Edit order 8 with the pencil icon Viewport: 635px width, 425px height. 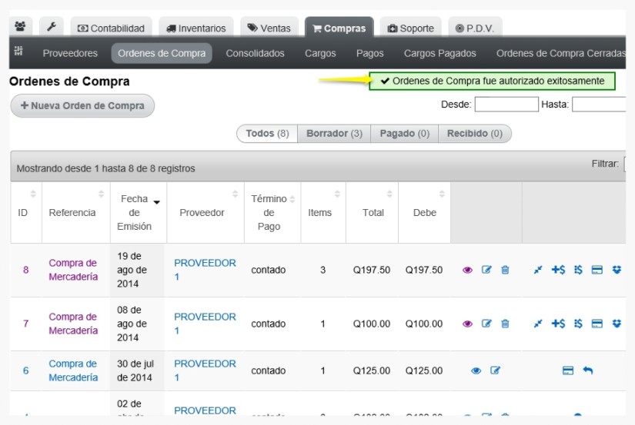486,269
